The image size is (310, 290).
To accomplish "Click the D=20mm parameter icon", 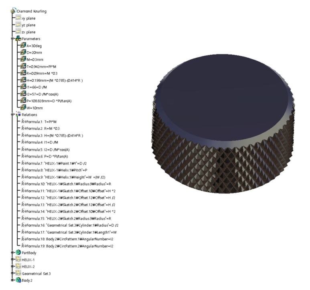I will coord(23,52).
